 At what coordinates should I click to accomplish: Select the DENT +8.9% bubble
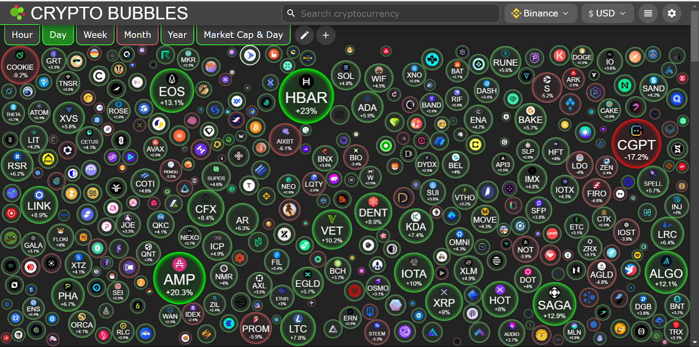coord(373,212)
